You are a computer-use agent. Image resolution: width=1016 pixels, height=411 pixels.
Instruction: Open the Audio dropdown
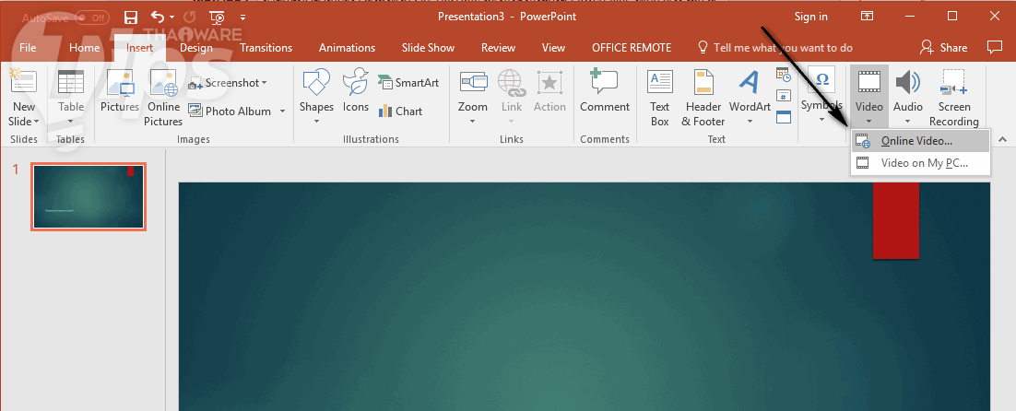click(x=908, y=98)
